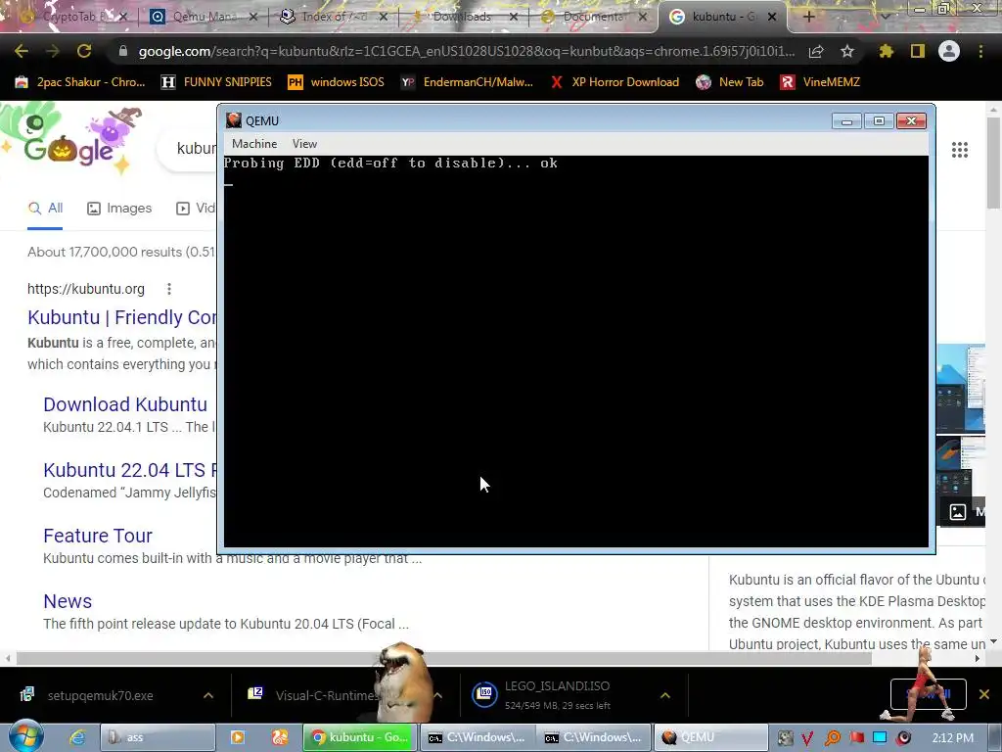Image resolution: width=1002 pixels, height=752 pixels.
Task: Open the VineMEMZ bookmark
Action: click(820, 82)
